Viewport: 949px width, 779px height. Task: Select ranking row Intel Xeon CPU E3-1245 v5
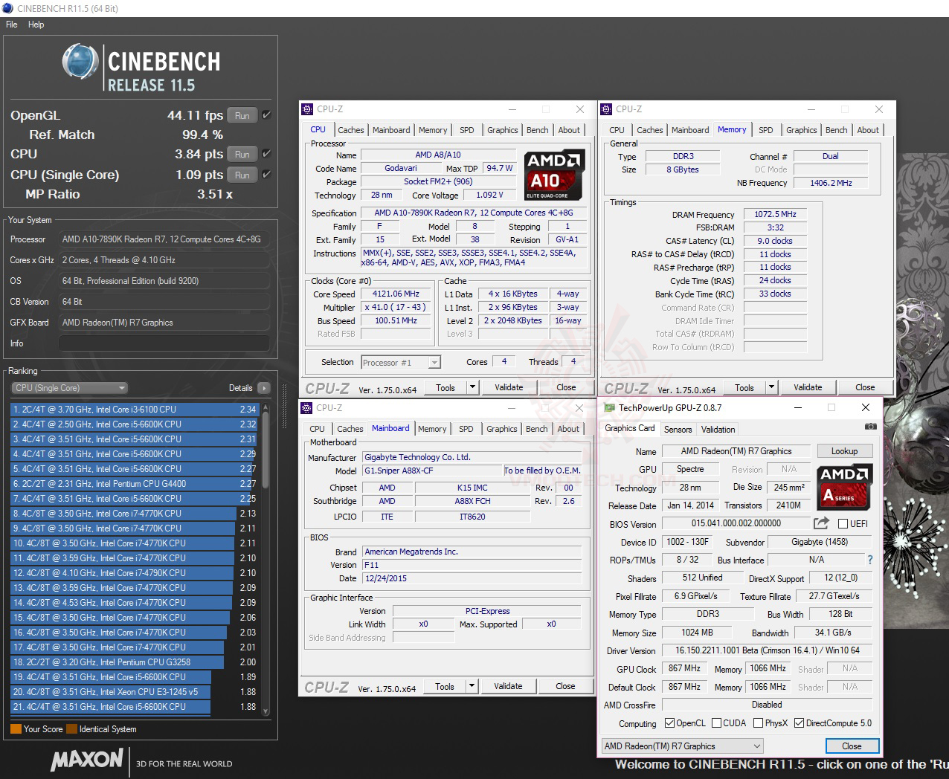point(134,692)
